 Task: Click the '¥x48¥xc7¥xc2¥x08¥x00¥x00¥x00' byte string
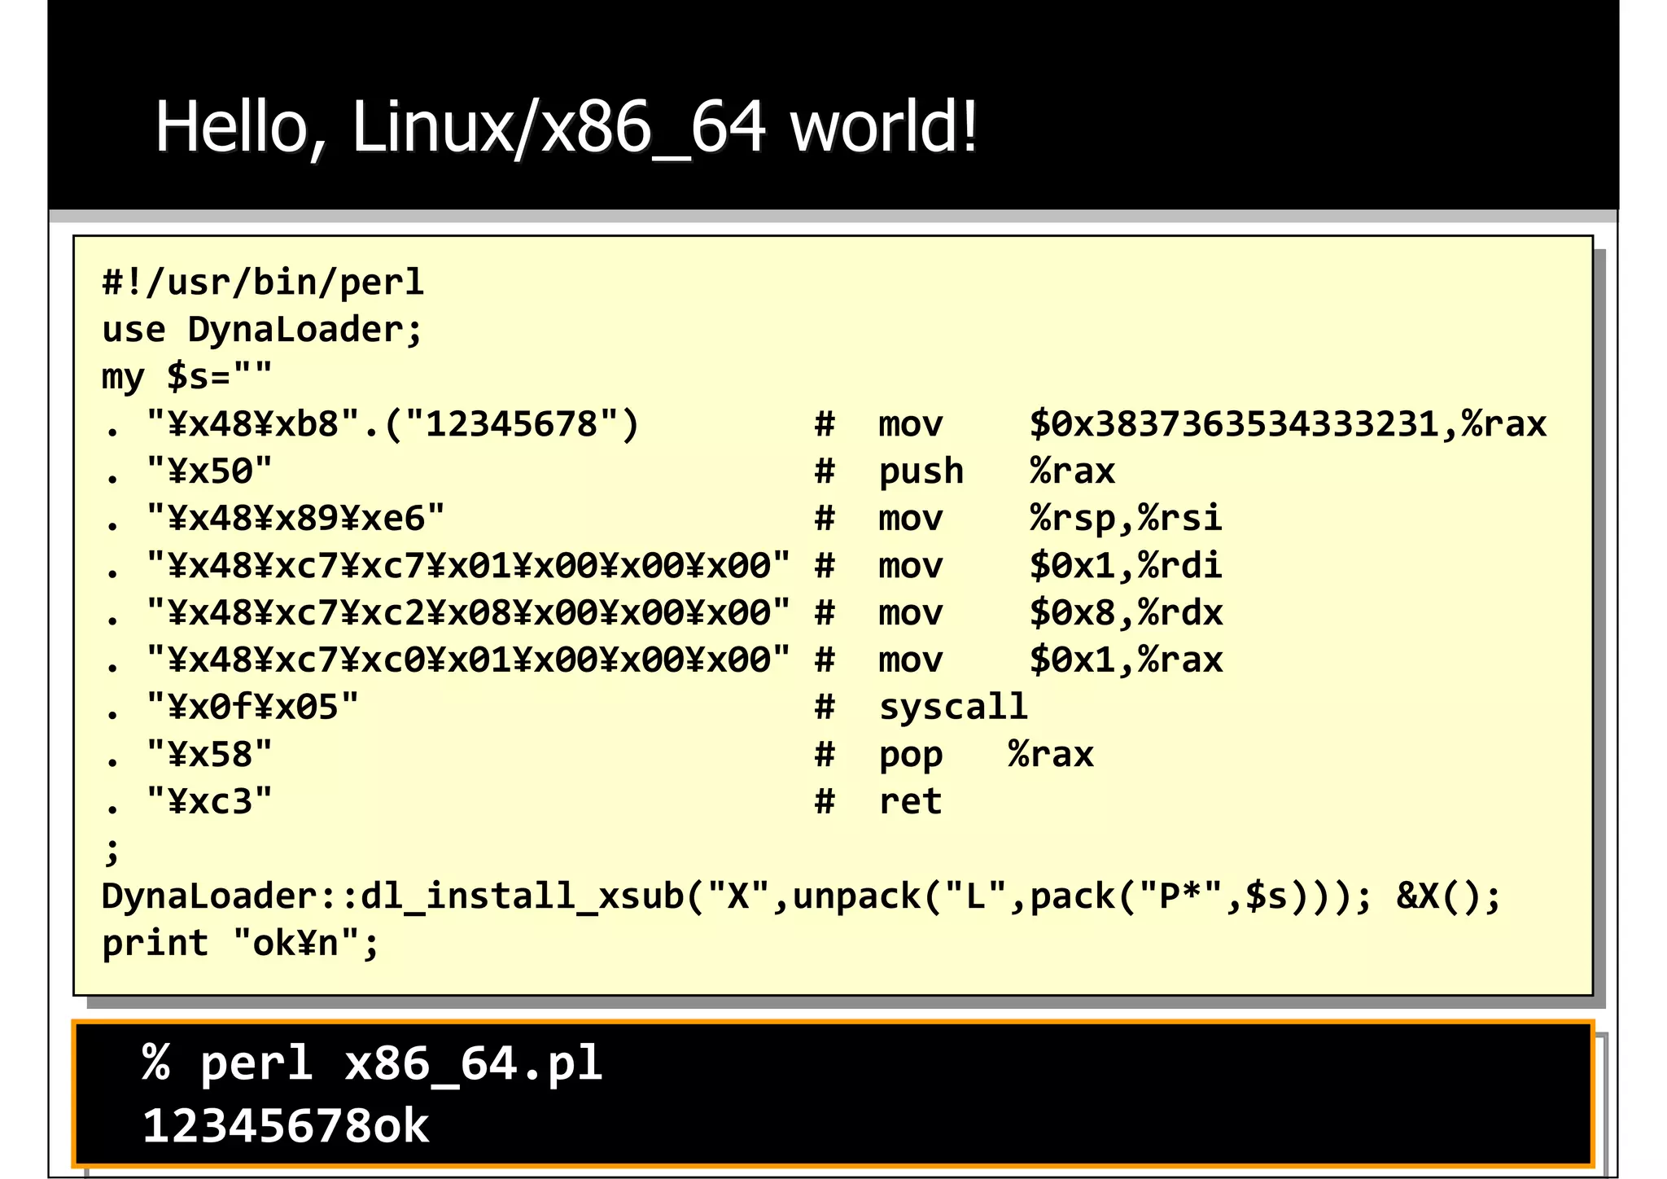(468, 613)
